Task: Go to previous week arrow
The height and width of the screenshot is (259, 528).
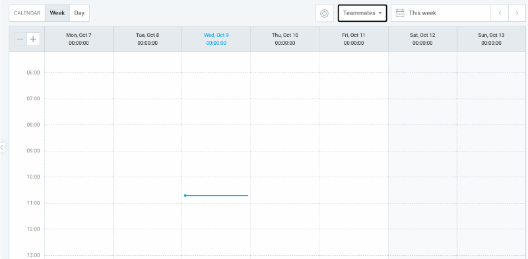Action: (500, 13)
